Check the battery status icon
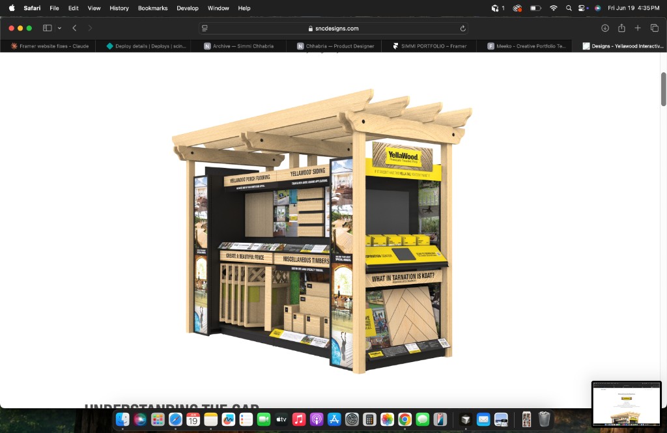The image size is (667, 433). 535,8
